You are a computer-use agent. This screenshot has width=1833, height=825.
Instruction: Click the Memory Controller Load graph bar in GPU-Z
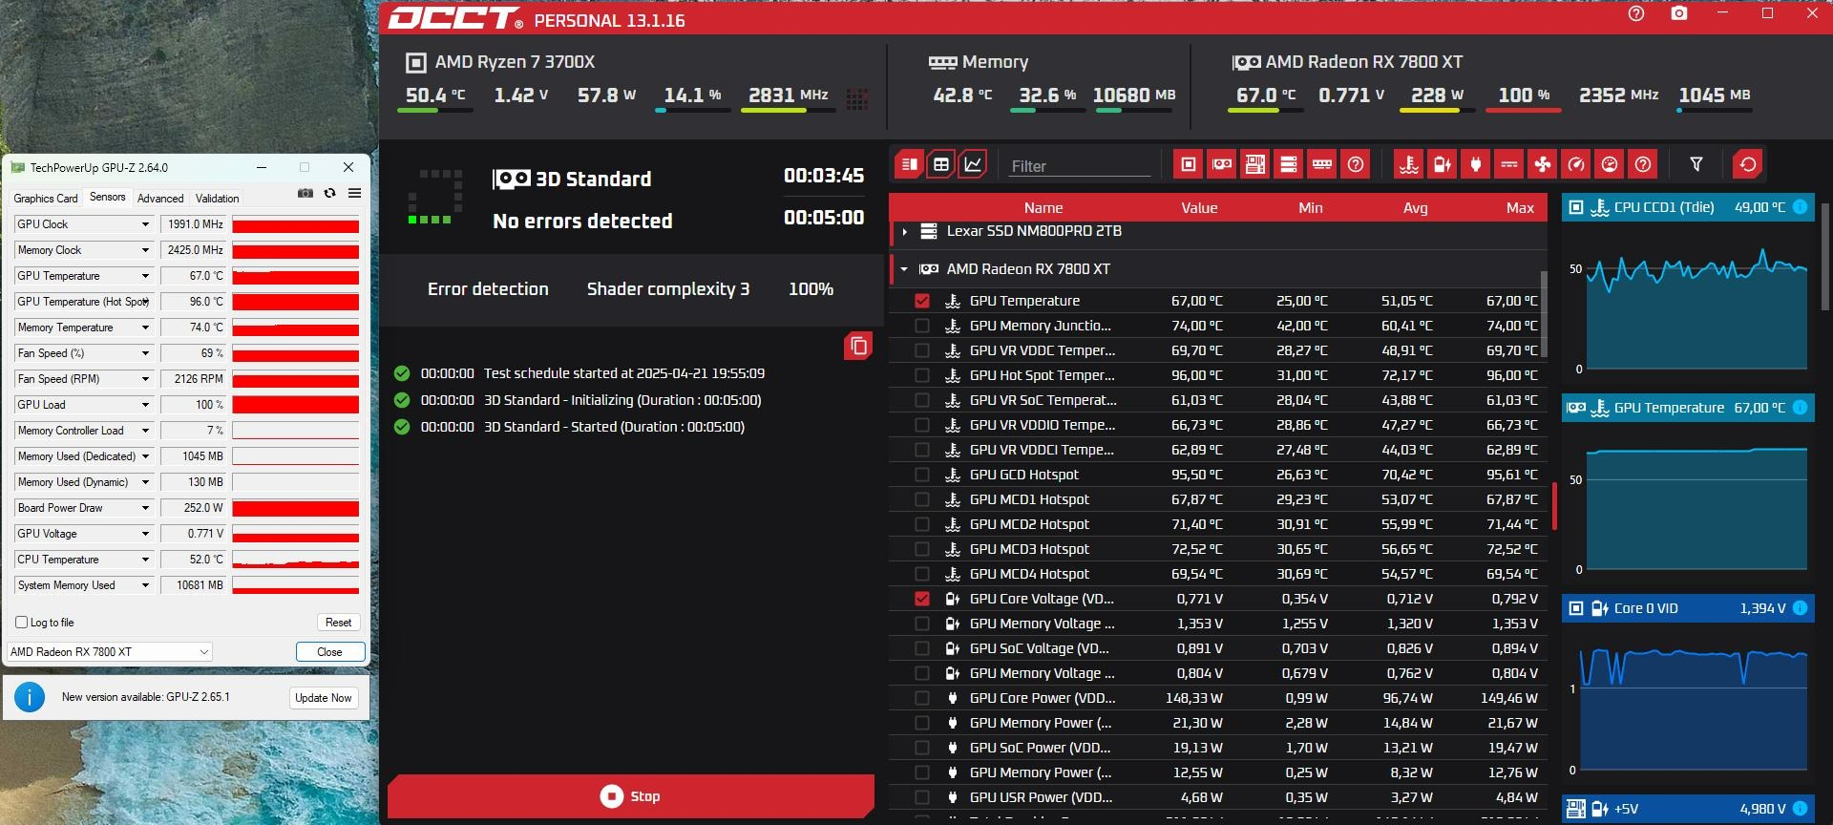click(x=296, y=431)
